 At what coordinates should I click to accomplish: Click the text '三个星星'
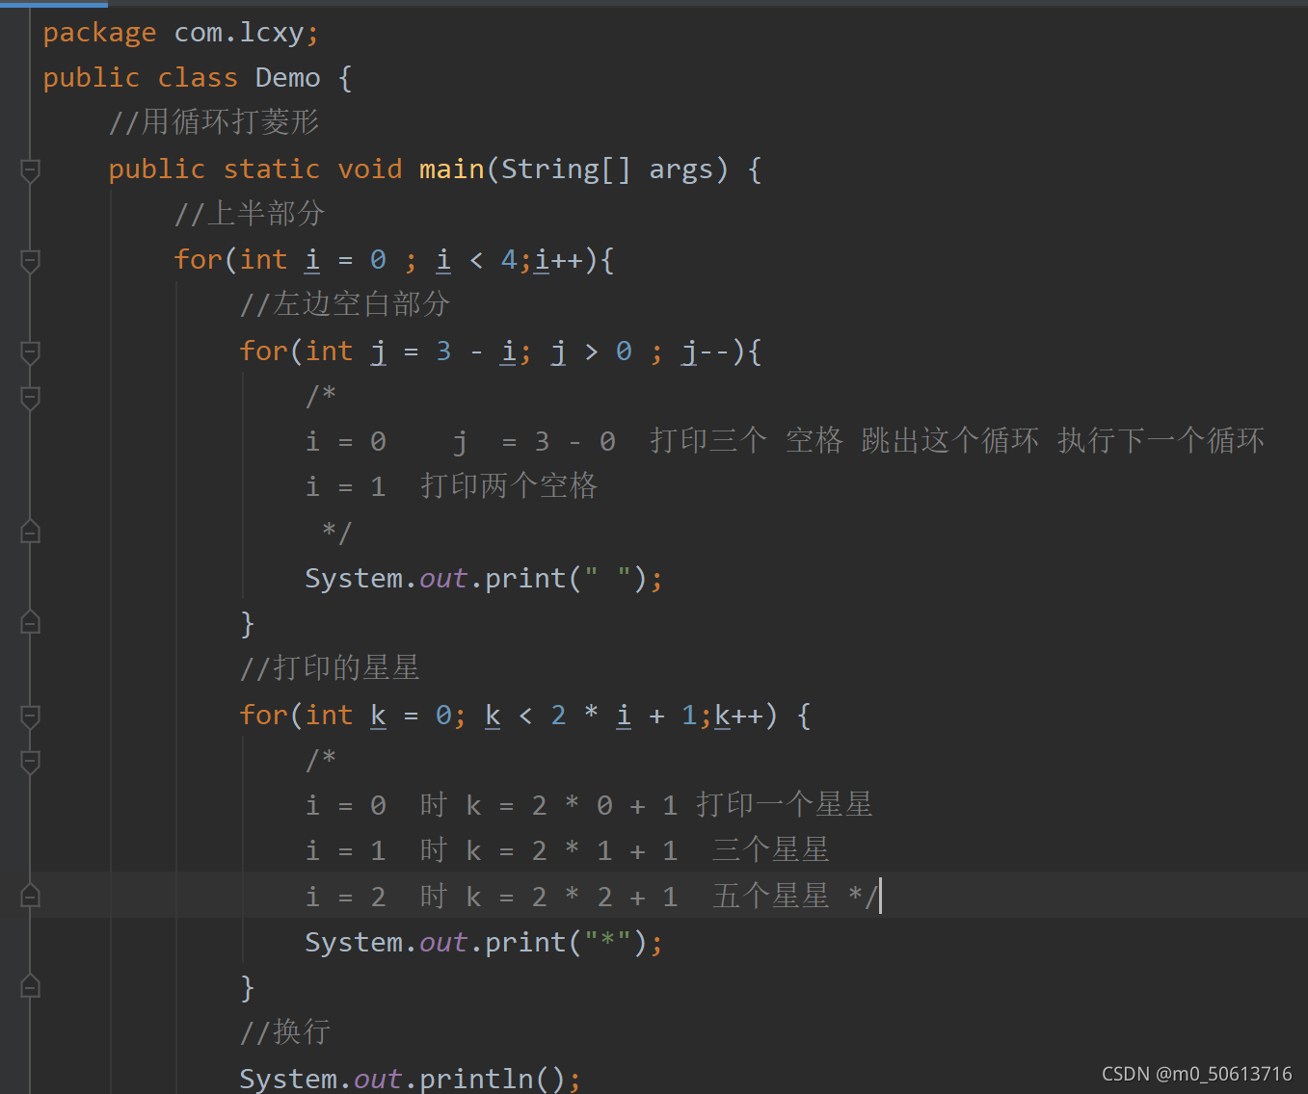[x=770, y=850]
